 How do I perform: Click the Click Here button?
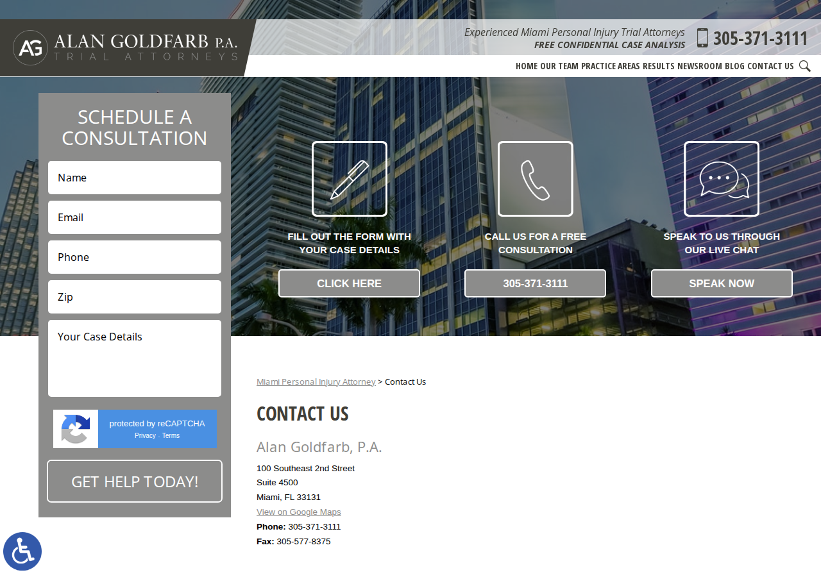point(349,283)
